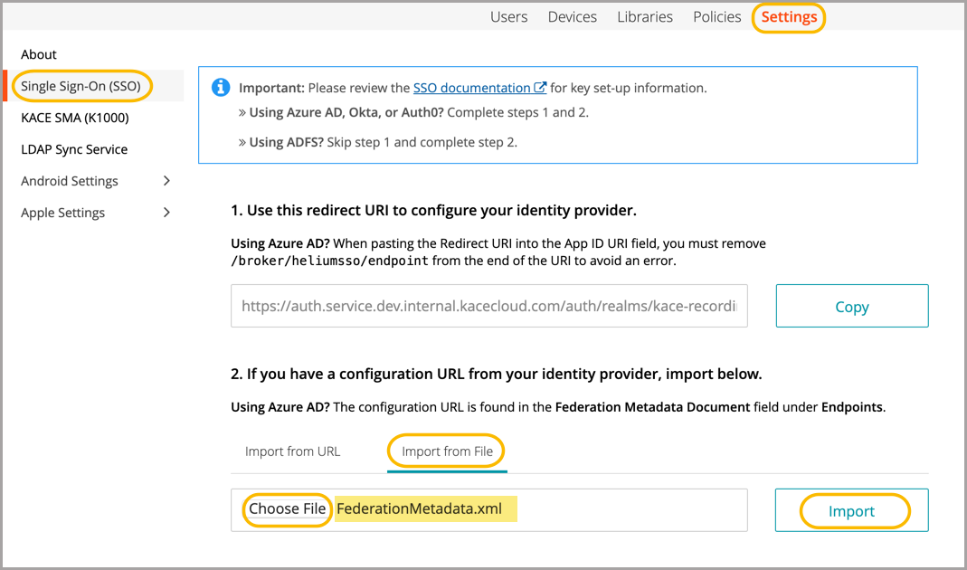Select the Import from File tab
The image size is (967, 570).
(x=447, y=451)
